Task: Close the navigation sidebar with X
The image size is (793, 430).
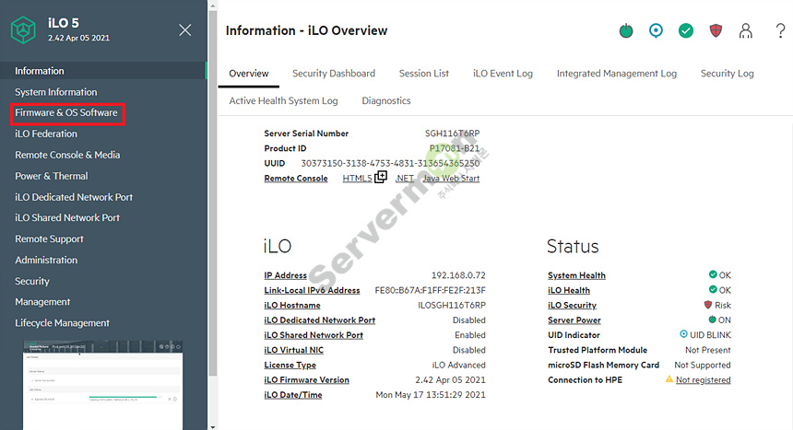Action: 185,30
